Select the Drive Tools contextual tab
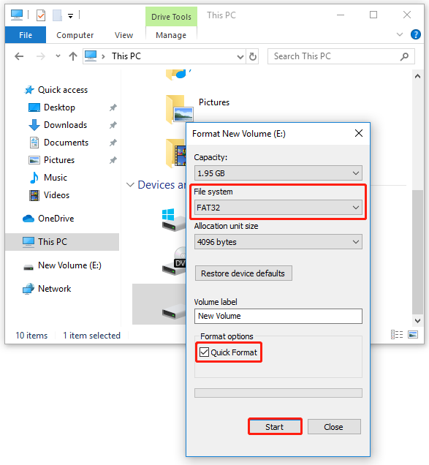This screenshot has height=465, width=429. (x=171, y=17)
